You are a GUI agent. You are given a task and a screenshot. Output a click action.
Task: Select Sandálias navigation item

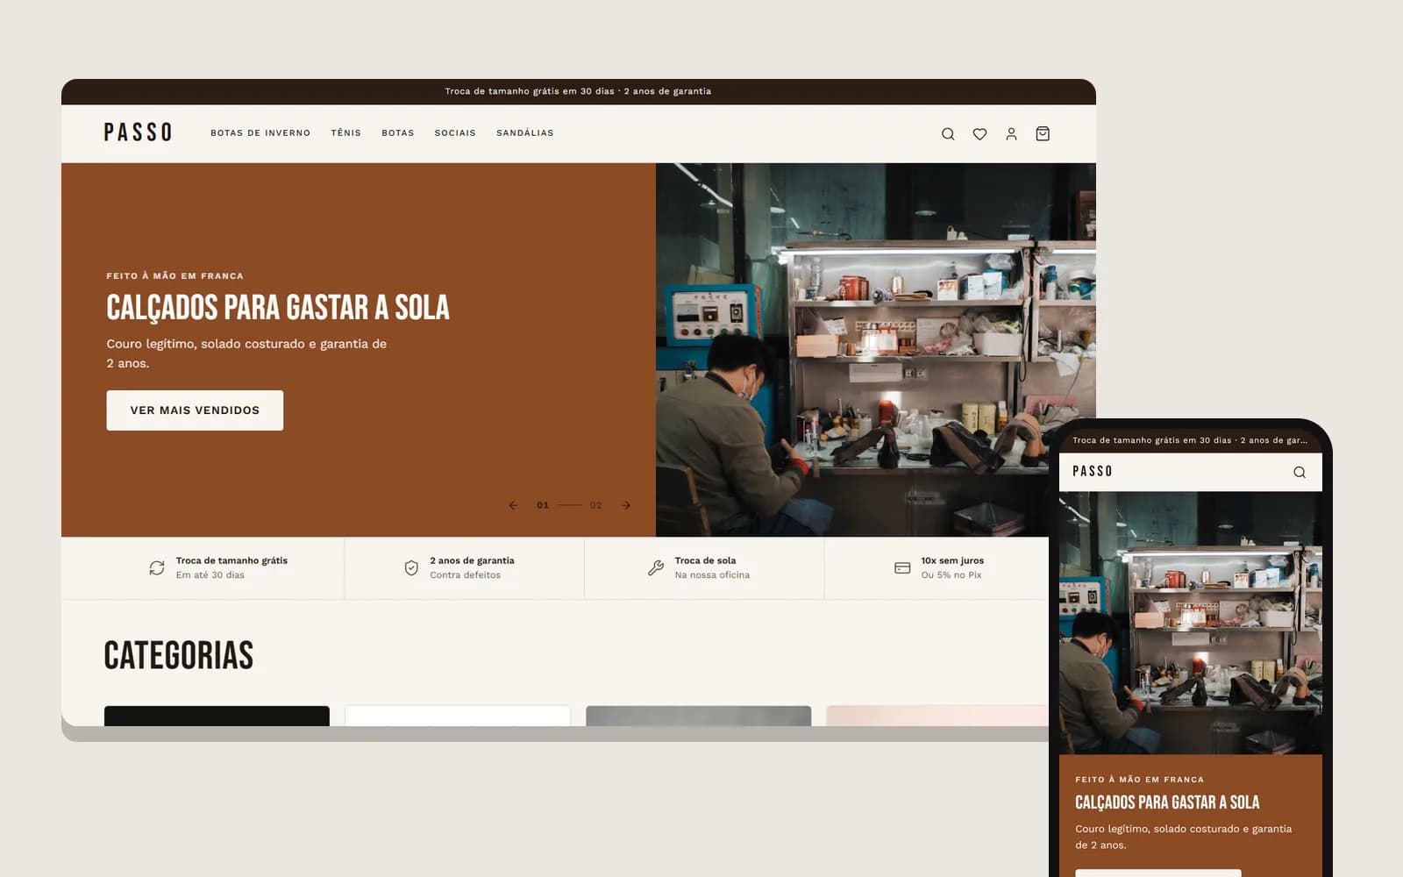pos(525,133)
